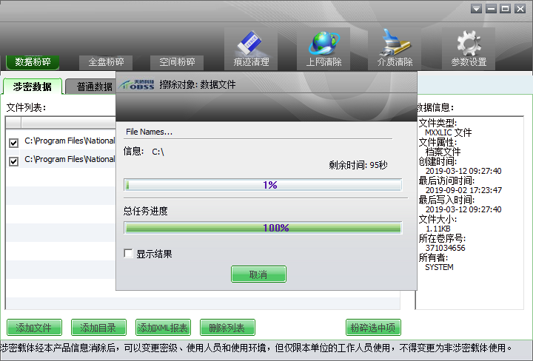Click the OBSS logo in dialog header
533x361 pixels.
click(x=137, y=84)
